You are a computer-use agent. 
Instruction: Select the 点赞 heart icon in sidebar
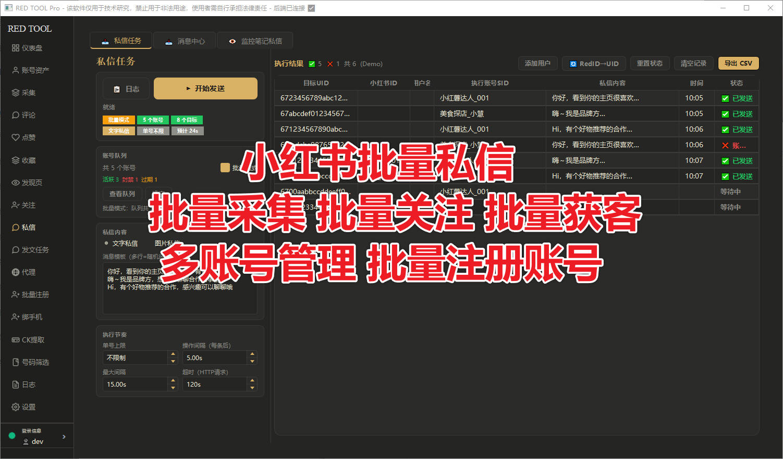pyautogui.click(x=16, y=137)
